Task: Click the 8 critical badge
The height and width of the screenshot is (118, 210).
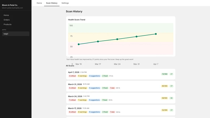Action: (72, 112)
